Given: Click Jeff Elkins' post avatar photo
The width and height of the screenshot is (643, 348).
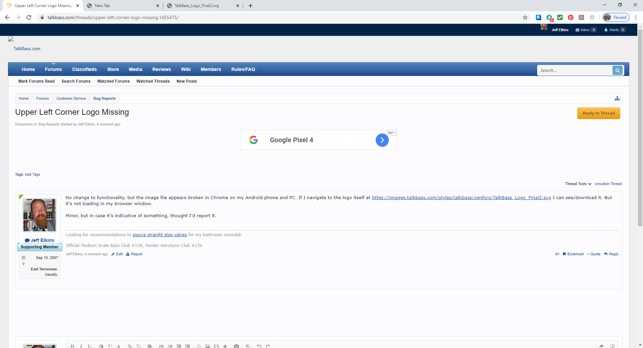Looking at the screenshot, I should click(x=40, y=215).
